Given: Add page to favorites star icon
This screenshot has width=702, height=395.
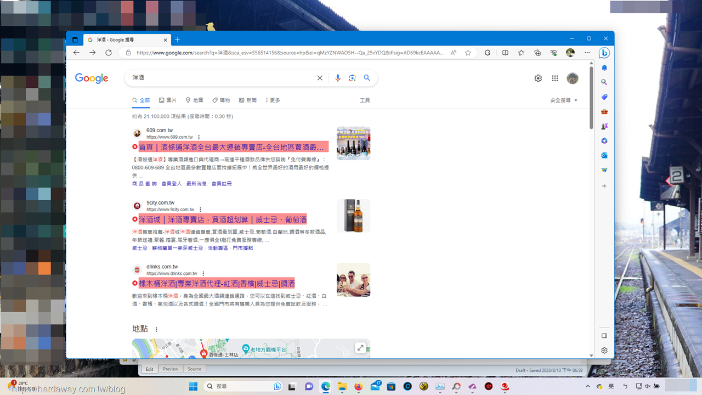Looking at the screenshot, I should (468, 53).
